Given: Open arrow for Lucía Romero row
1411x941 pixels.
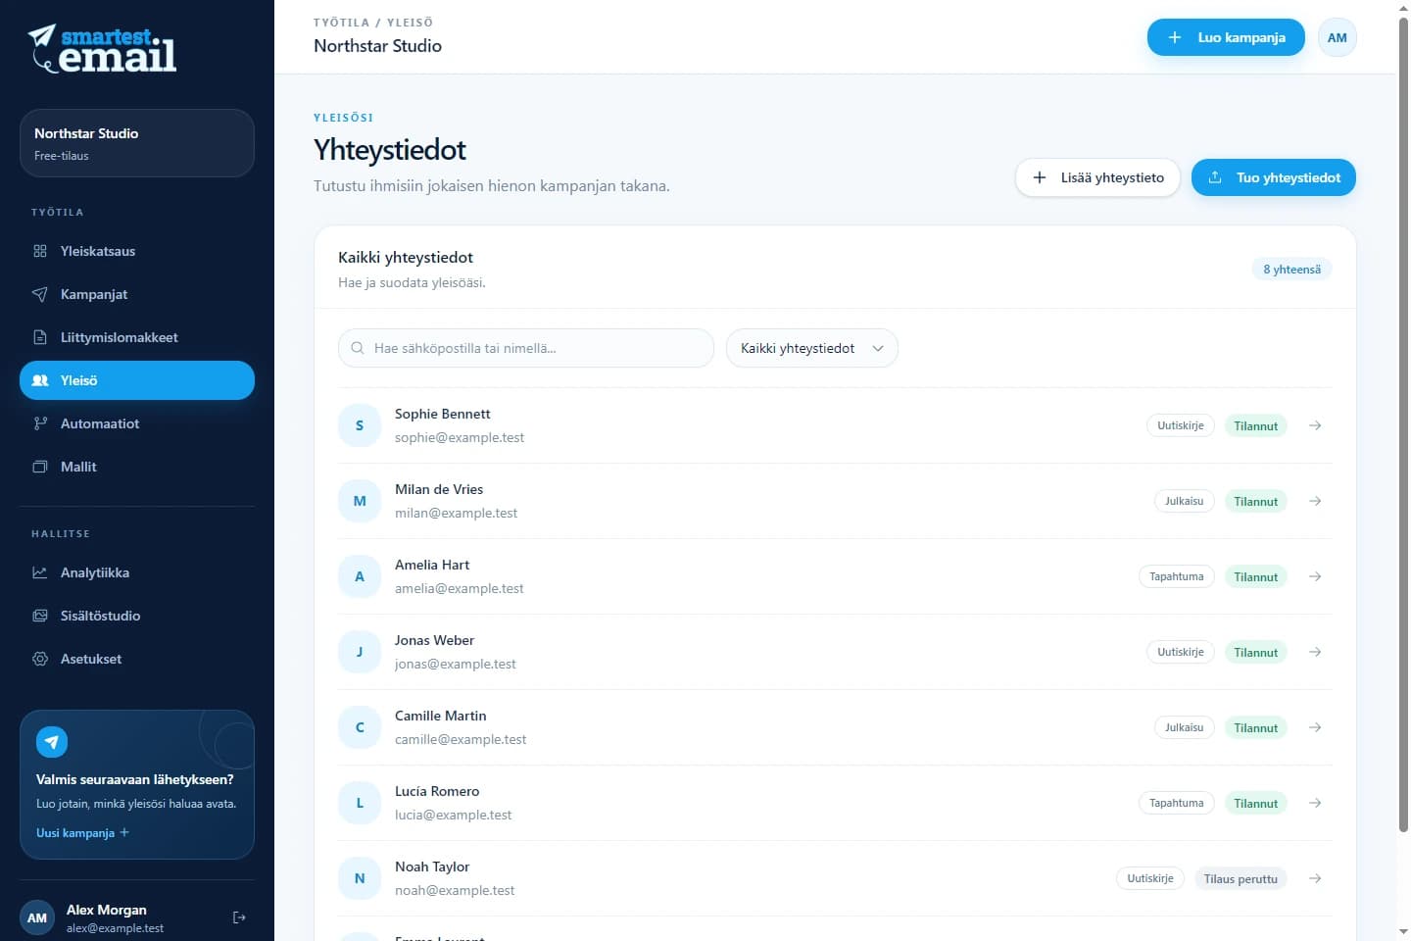Looking at the screenshot, I should (x=1315, y=803).
